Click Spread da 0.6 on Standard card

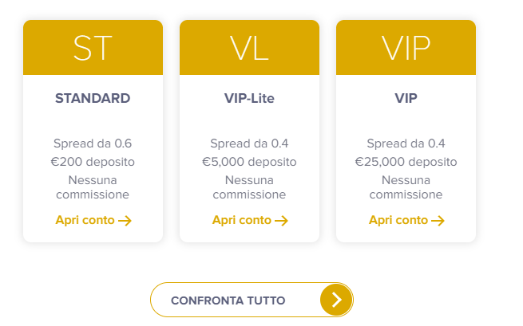point(93,143)
